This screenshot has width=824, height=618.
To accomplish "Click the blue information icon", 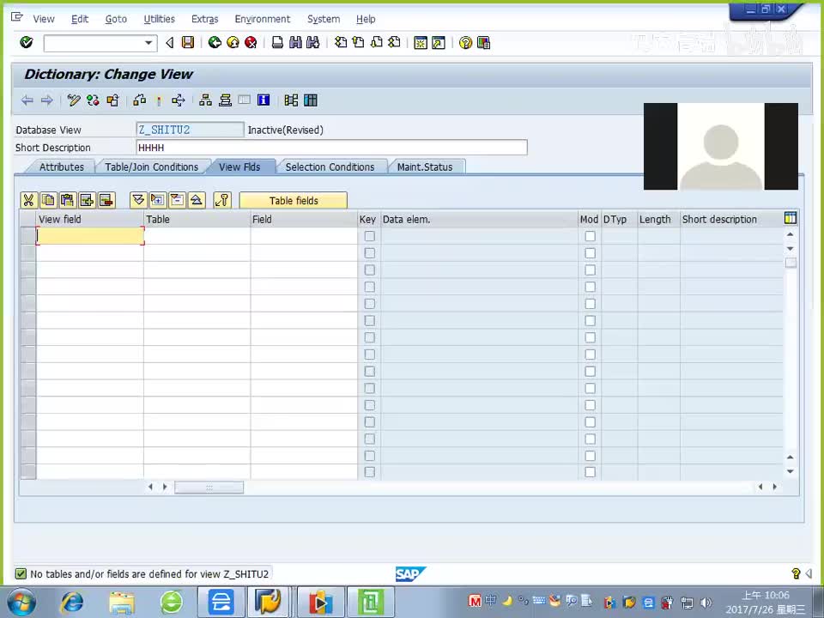I will pyautogui.click(x=264, y=100).
